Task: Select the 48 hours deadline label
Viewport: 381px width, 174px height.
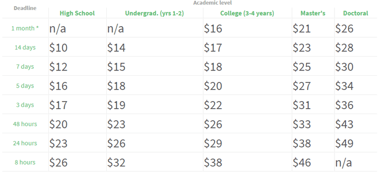Action: coord(25,124)
